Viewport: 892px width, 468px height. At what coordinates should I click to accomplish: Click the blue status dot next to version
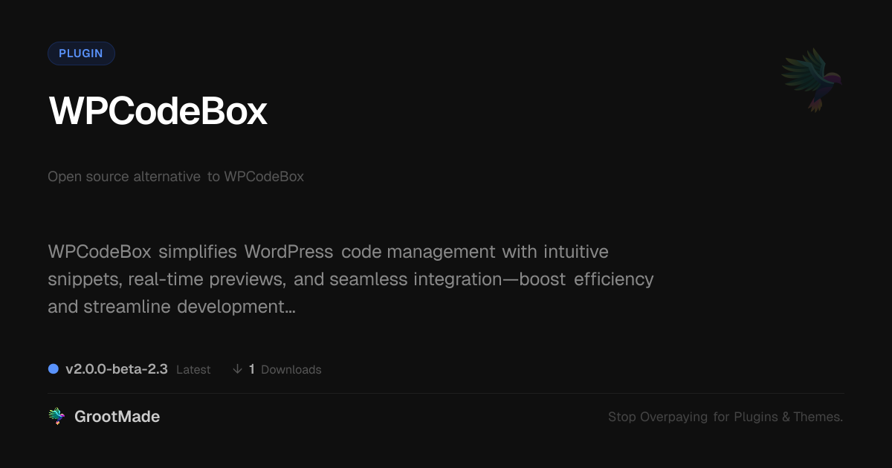(53, 368)
